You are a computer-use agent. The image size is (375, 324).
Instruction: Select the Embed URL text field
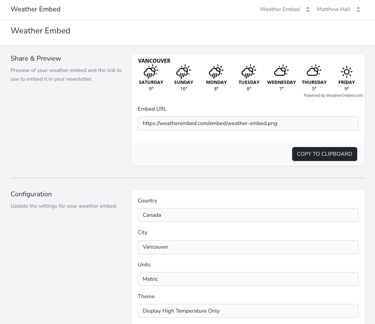click(248, 123)
